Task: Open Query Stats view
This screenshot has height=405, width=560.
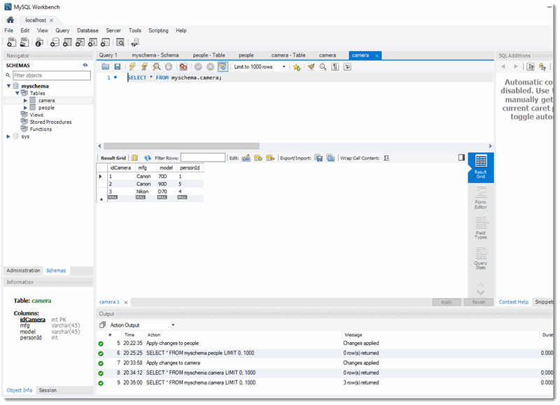Action: pyautogui.click(x=481, y=259)
